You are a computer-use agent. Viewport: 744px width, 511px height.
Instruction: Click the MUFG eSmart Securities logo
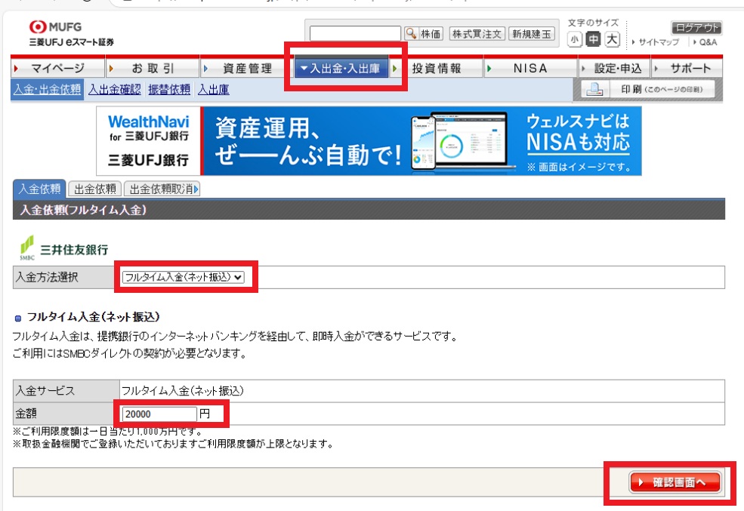(71, 33)
